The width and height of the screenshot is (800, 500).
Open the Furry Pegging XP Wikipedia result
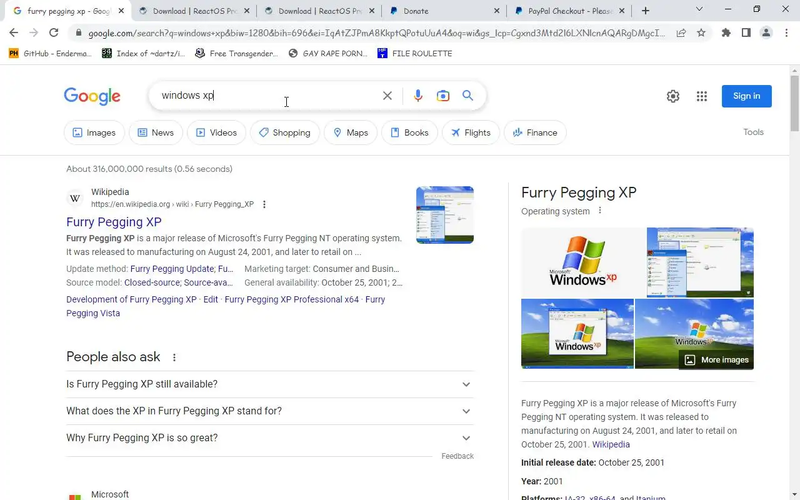click(x=114, y=222)
